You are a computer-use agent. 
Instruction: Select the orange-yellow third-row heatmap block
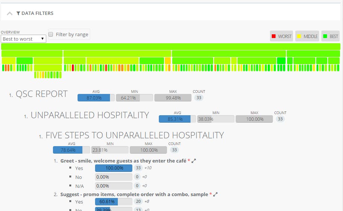tap(168, 60)
